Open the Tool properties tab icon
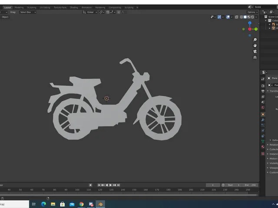Image resolution: width=278 pixels, height=208 pixels. 263,79
